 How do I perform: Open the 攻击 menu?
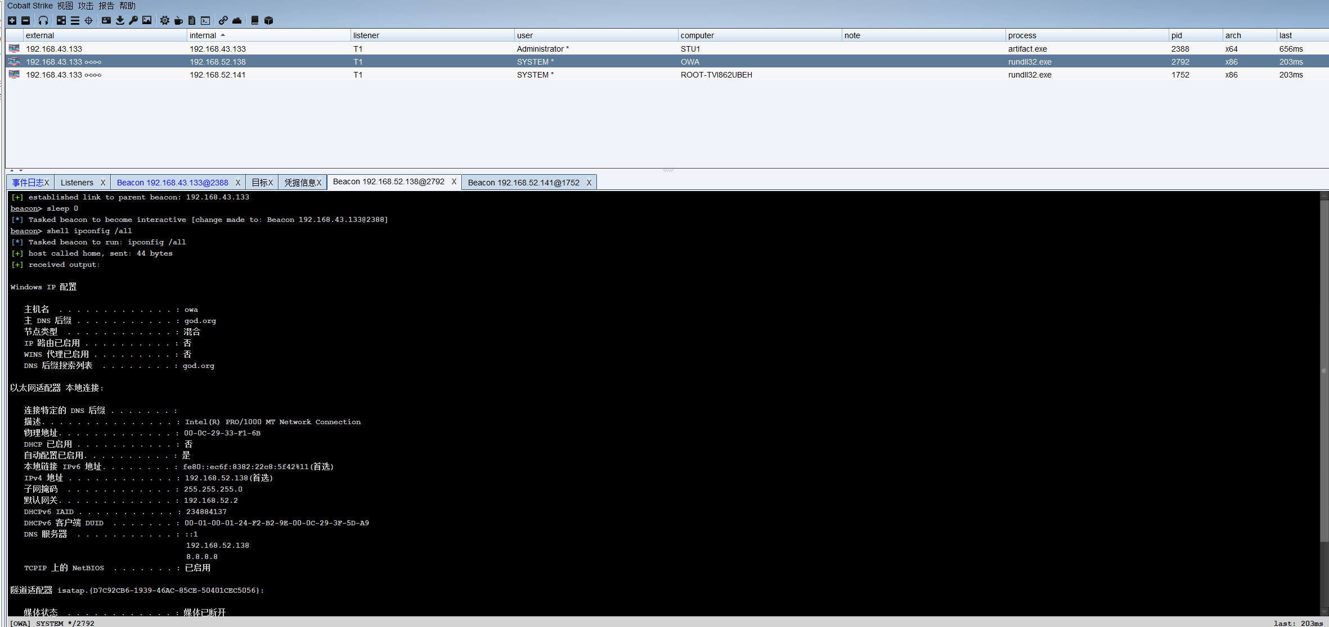(x=86, y=6)
